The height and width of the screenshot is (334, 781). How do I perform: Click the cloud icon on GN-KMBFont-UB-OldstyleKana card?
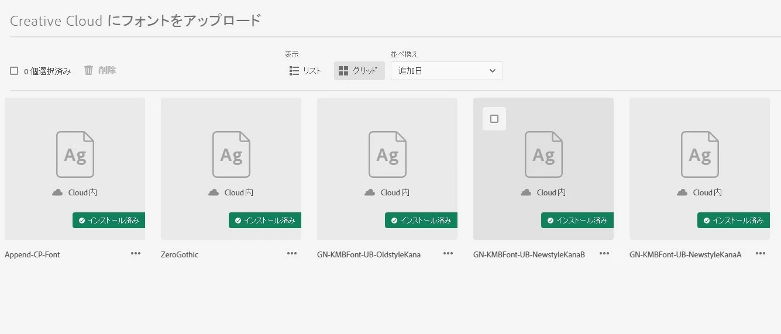point(370,192)
